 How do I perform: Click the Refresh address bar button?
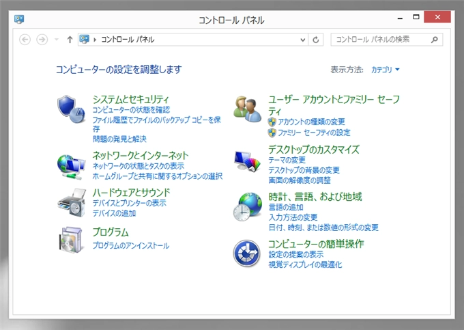316,40
